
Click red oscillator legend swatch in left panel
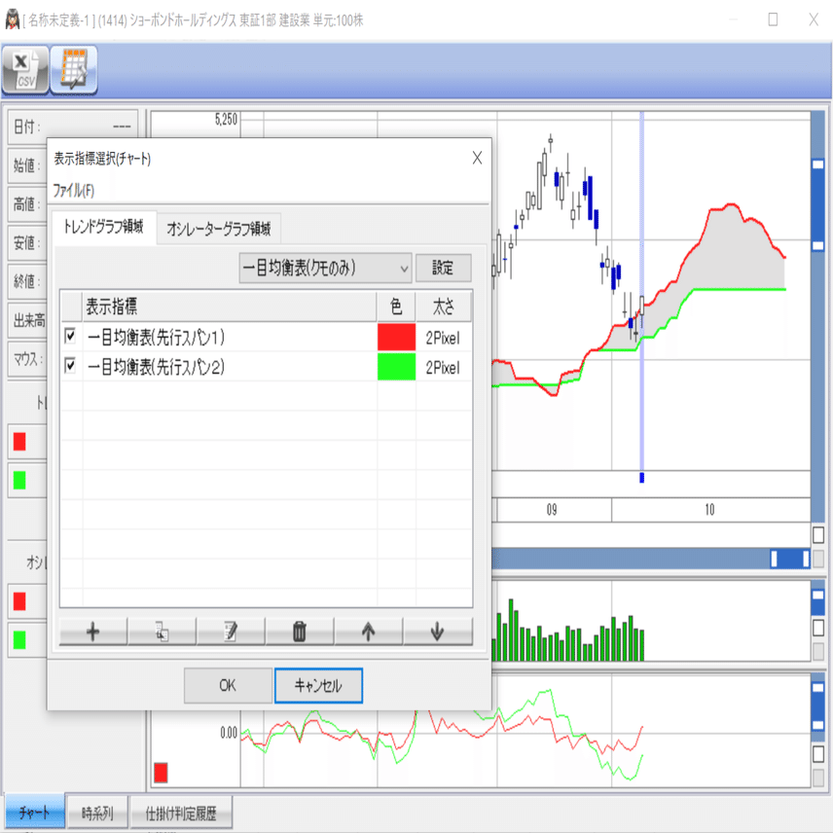point(19,601)
